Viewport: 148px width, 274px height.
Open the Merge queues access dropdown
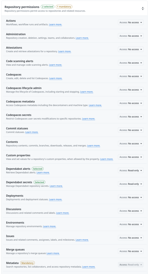pyautogui.click(x=131, y=251)
